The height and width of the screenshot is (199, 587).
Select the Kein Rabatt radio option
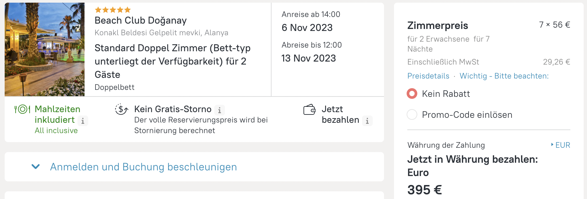click(x=412, y=94)
